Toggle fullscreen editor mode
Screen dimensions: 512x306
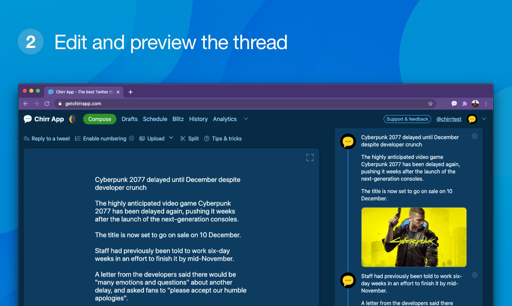click(x=310, y=157)
